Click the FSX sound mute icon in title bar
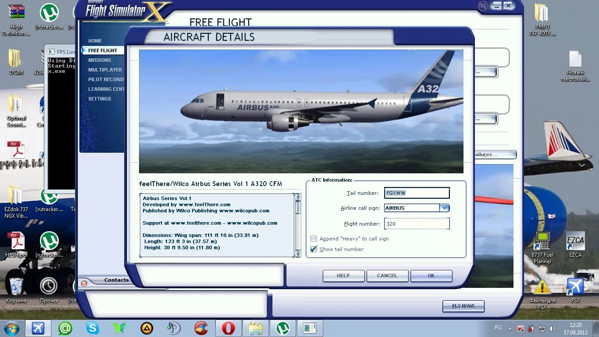Viewport: 599px width, 337px height. tap(483, 6)
